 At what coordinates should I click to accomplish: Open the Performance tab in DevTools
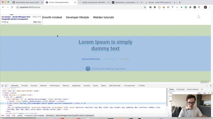point(55,86)
